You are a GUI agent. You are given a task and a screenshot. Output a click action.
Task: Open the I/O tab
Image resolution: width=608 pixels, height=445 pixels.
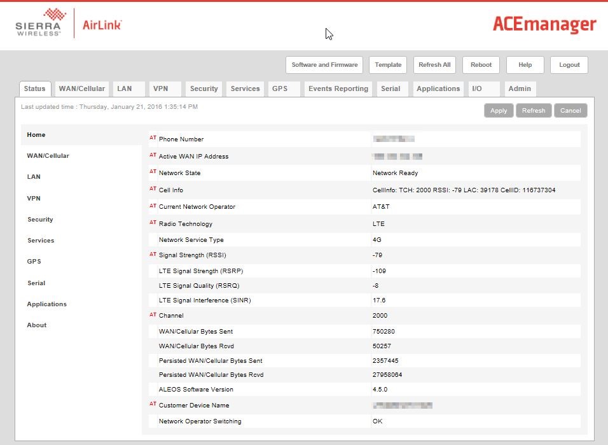(483, 89)
